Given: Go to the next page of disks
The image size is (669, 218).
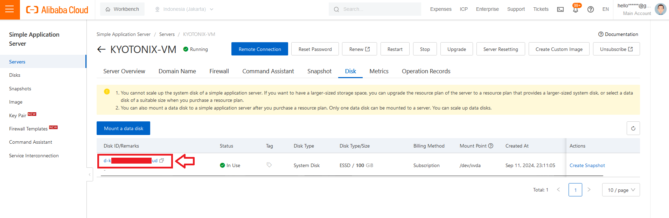Looking at the screenshot, I should pyautogui.click(x=589, y=190).
